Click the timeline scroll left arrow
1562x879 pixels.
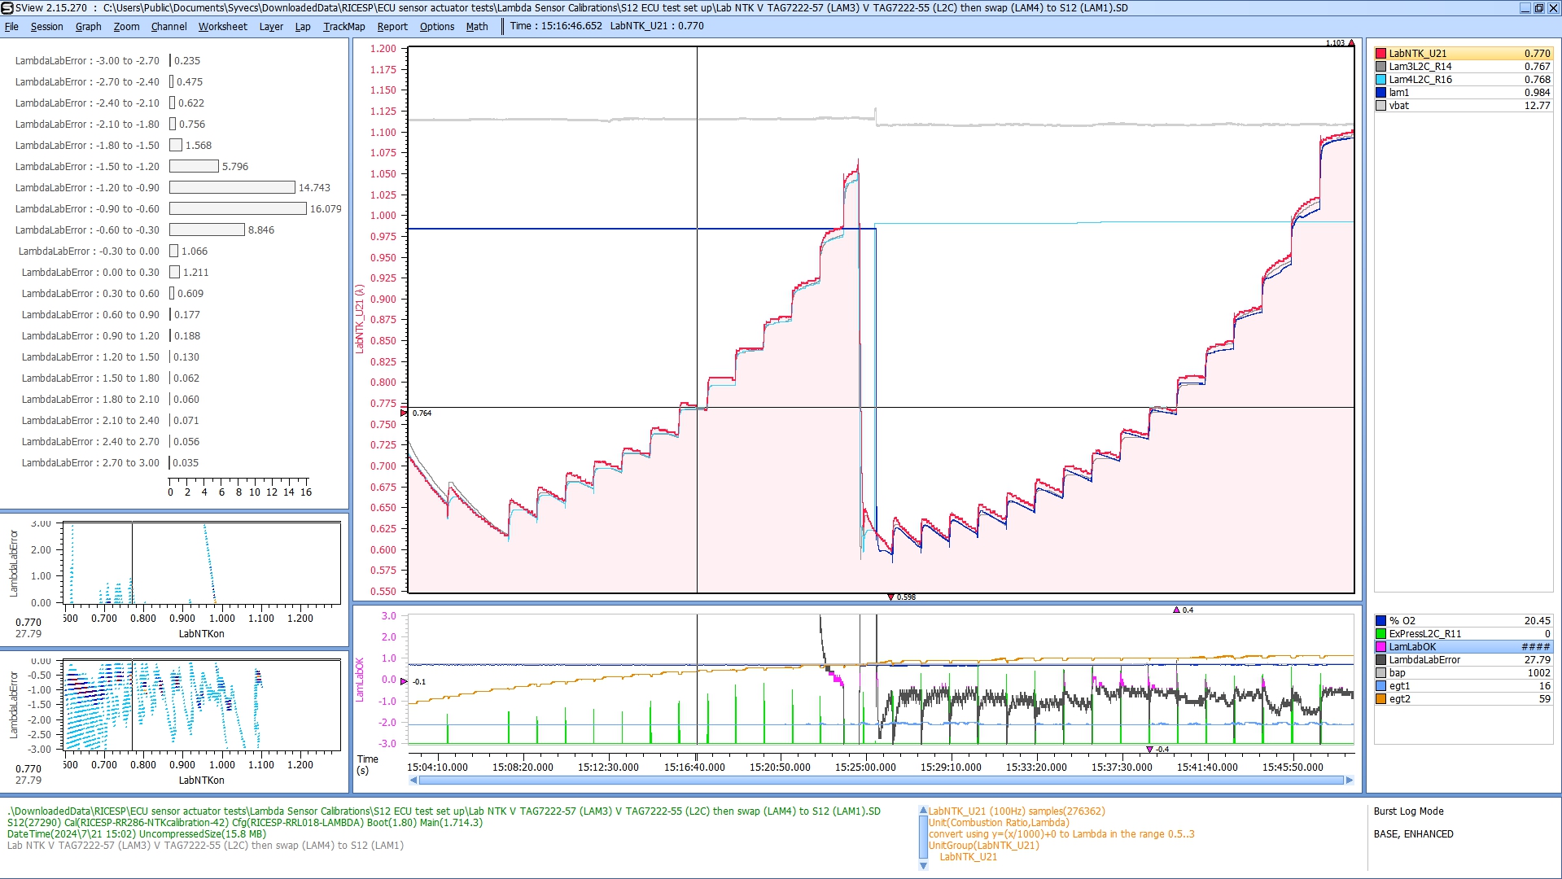tap(413, 780)
